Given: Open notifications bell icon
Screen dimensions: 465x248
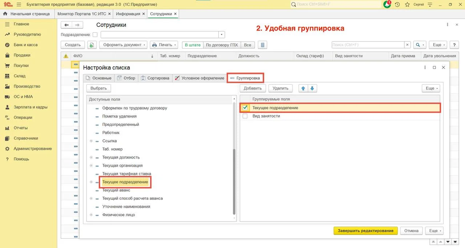Looking at the screenshot, I should pos(387,4).
